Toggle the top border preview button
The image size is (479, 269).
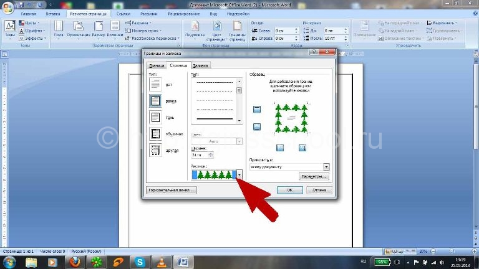click(x=257, y=109)
